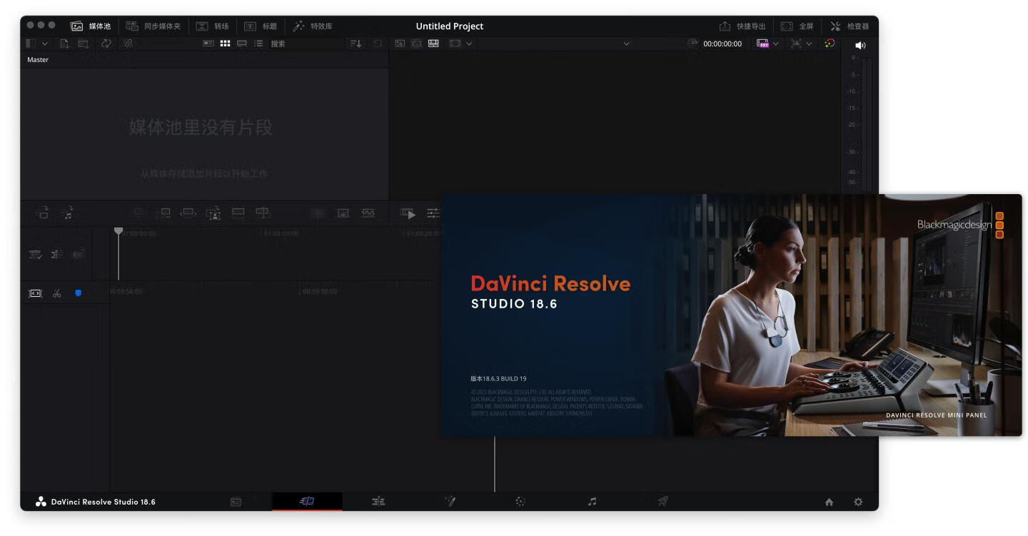Click the upper timeline playhead handle
Screen dimensions: 1028x536
[x=119, y=231]
